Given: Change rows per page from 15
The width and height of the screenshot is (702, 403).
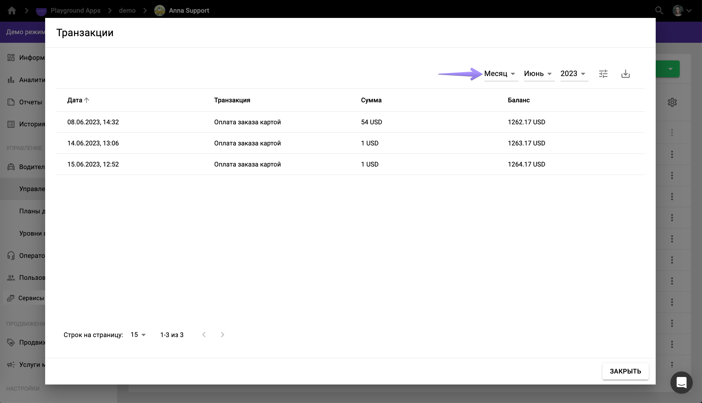Looking at the screenshot, I should point(138,335).
